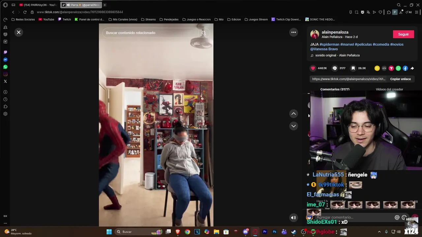
Task: Open Messenger in the Opera sidebar
Action: pyautogui.click(x=5, y=60)
